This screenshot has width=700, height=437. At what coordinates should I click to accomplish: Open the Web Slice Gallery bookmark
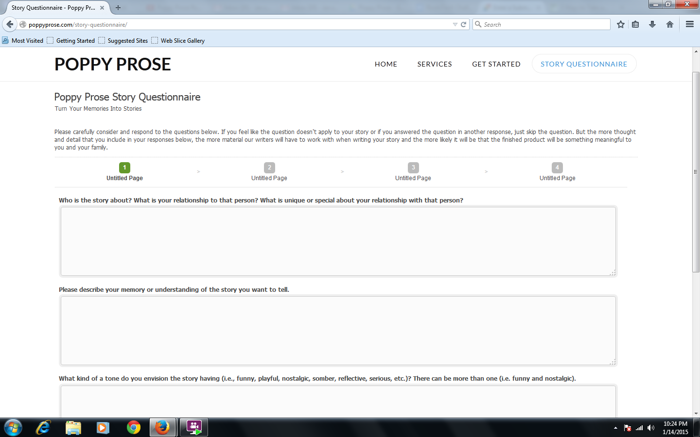pyautogui.click(x=178, y=40)
